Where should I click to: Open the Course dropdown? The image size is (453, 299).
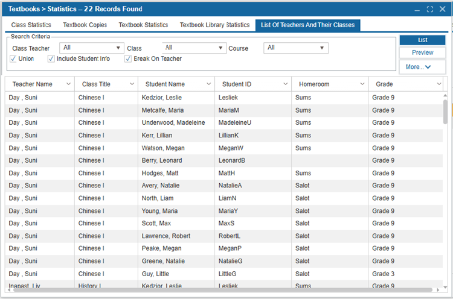(296, 48)
